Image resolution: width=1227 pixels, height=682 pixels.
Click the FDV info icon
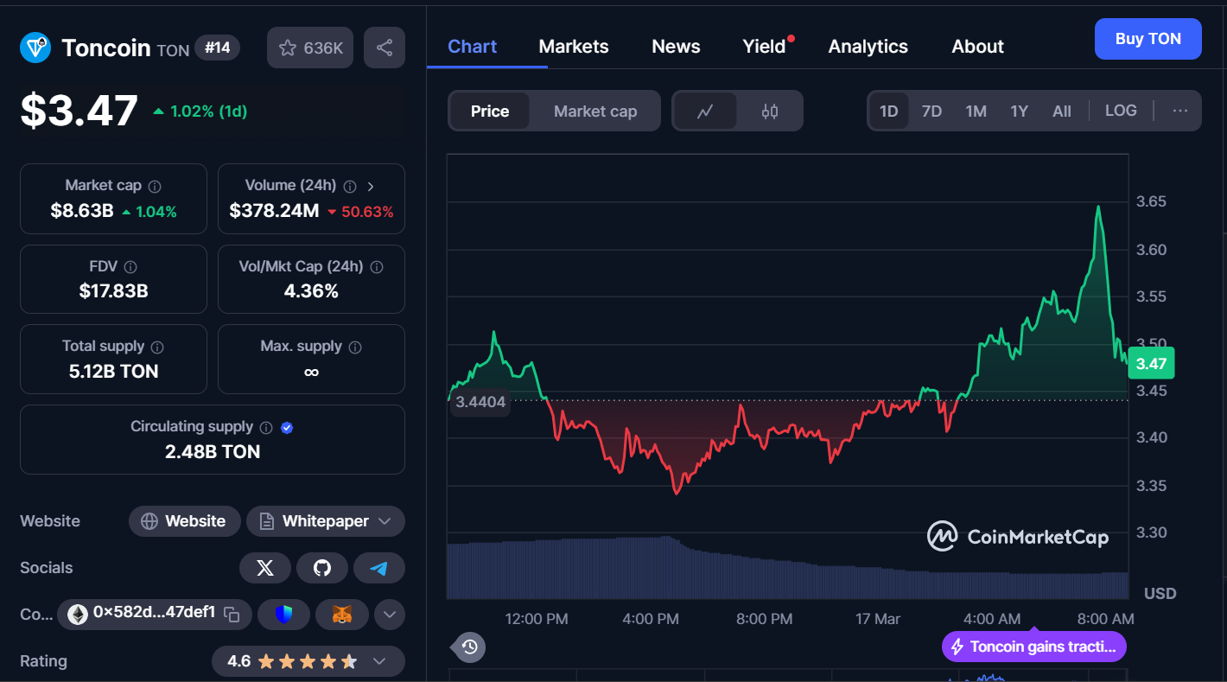[x=130, y=267]
